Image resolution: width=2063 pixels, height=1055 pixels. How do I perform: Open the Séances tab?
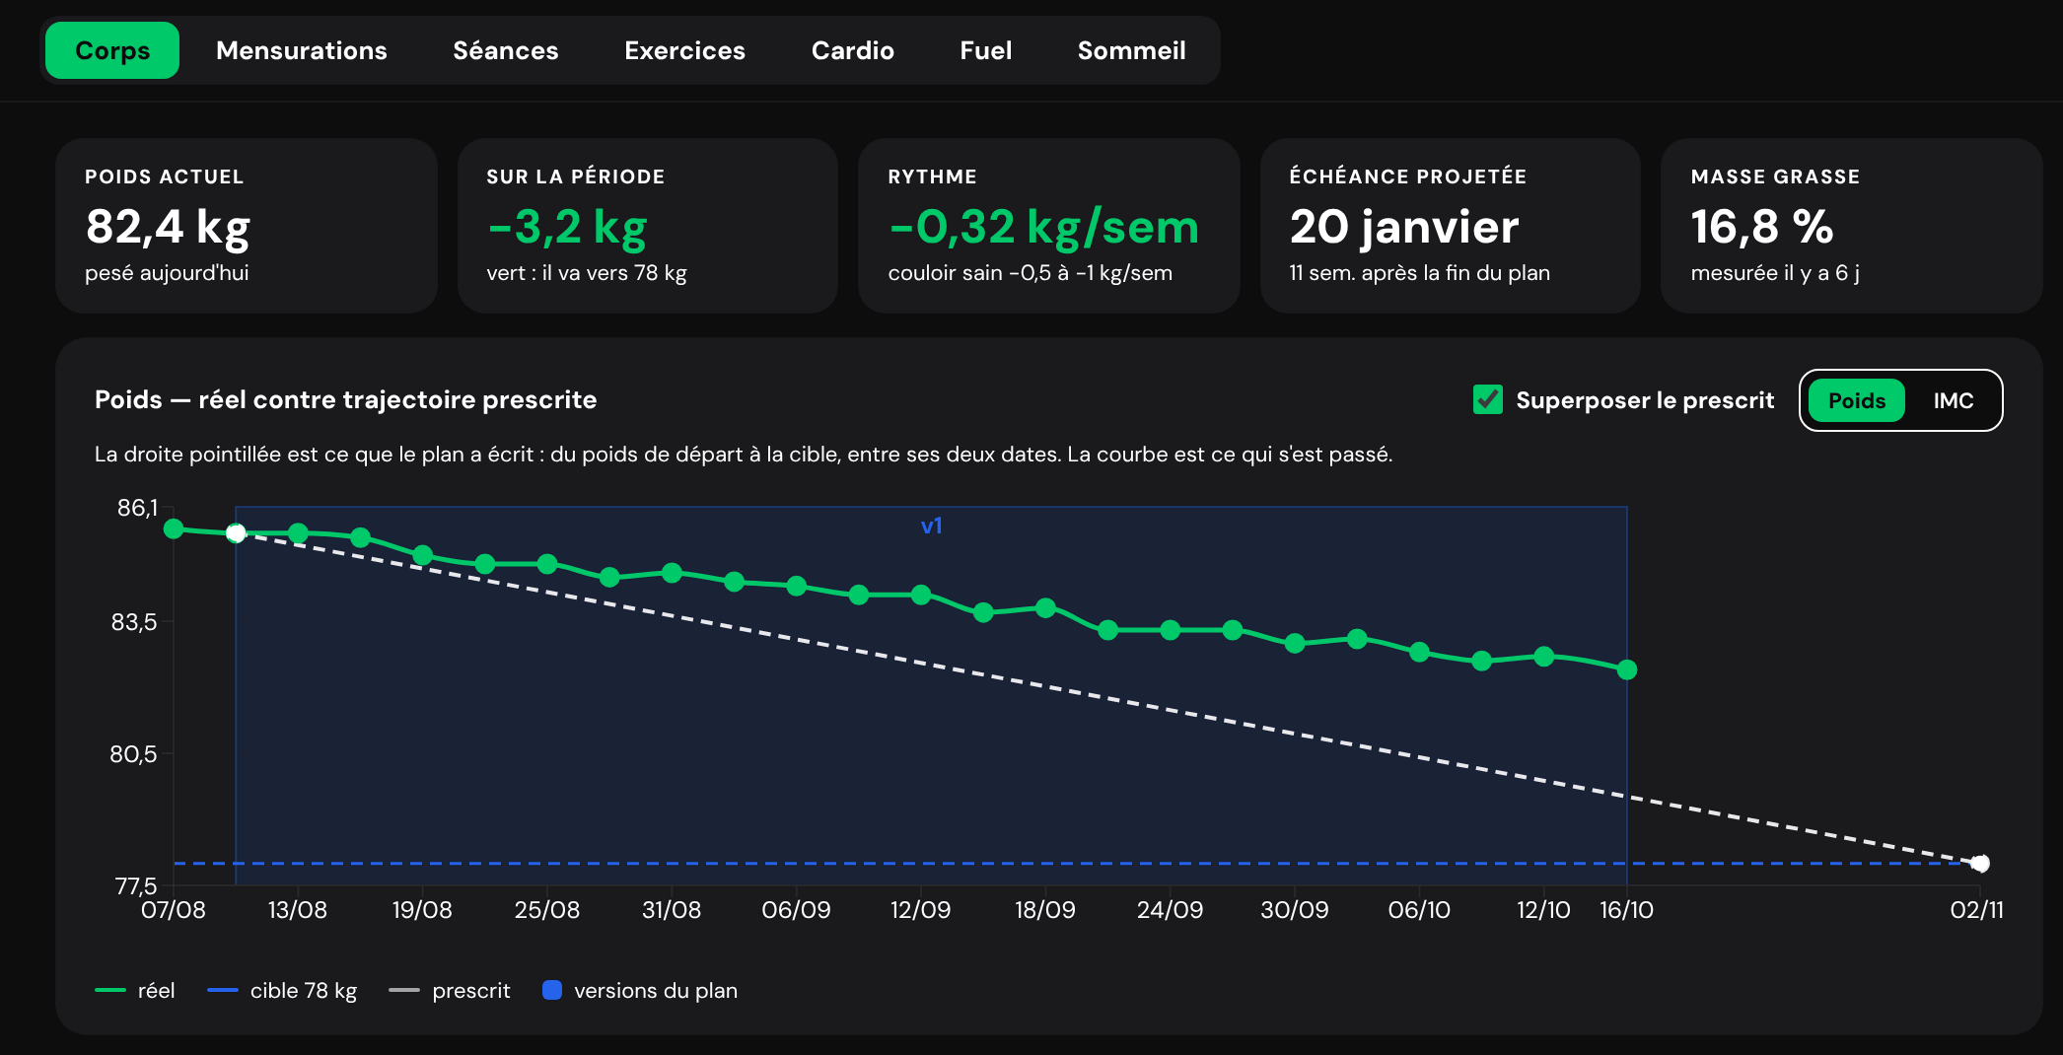(506, 50)
